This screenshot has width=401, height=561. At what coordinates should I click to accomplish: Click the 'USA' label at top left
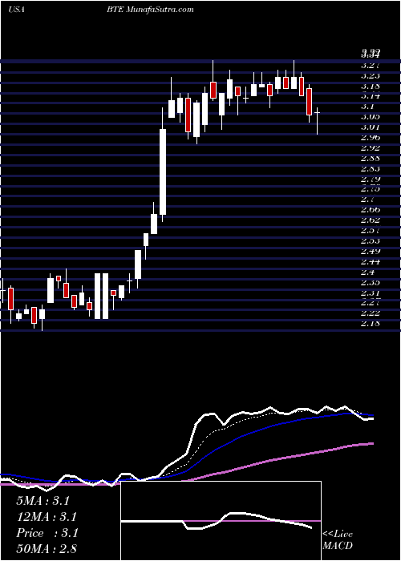click(16, 10)
